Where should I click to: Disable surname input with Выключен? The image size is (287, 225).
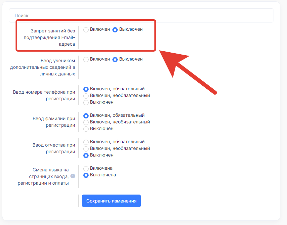86,129
